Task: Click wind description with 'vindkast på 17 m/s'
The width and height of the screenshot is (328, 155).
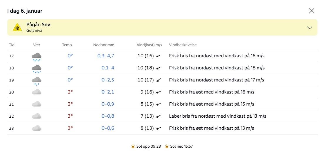Action: coord(216,80)
